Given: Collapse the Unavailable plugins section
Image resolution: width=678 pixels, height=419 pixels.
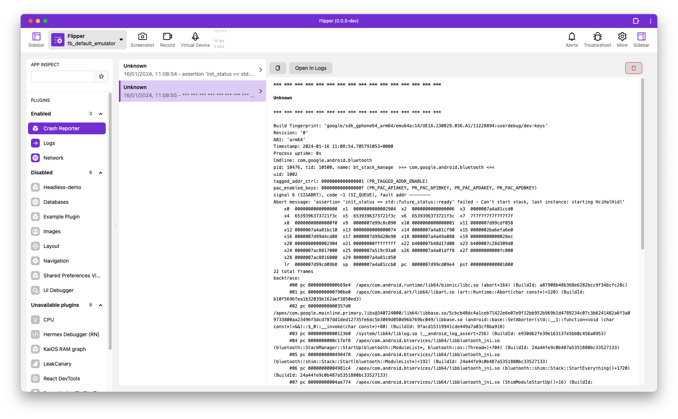Looking at the screenshot, I should pos(101,305).
